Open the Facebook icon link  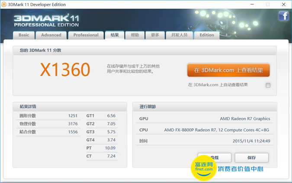(284, 16)
